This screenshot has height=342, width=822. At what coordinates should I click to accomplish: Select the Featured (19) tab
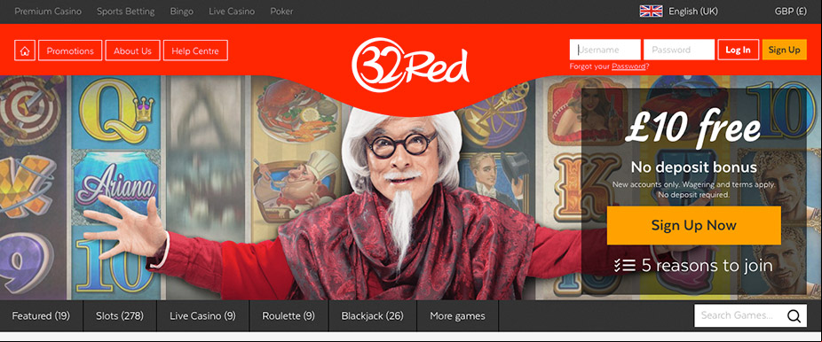41,315
